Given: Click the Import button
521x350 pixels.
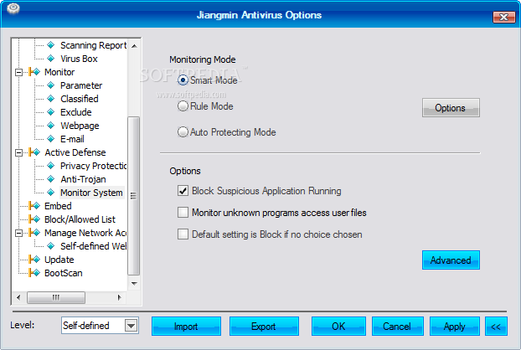Looking at the screenshot, I should tap(186, 326).
